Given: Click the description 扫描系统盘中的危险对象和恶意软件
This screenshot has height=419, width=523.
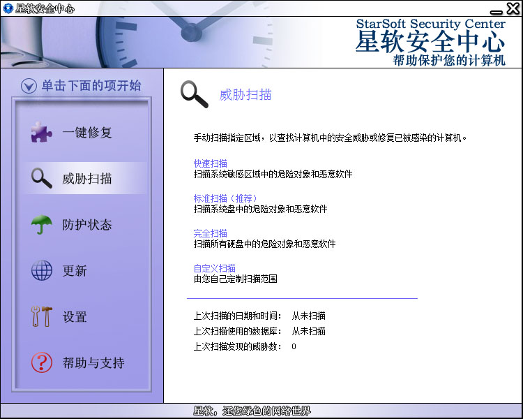Looking at the screenshot, I should coord(260,209).
